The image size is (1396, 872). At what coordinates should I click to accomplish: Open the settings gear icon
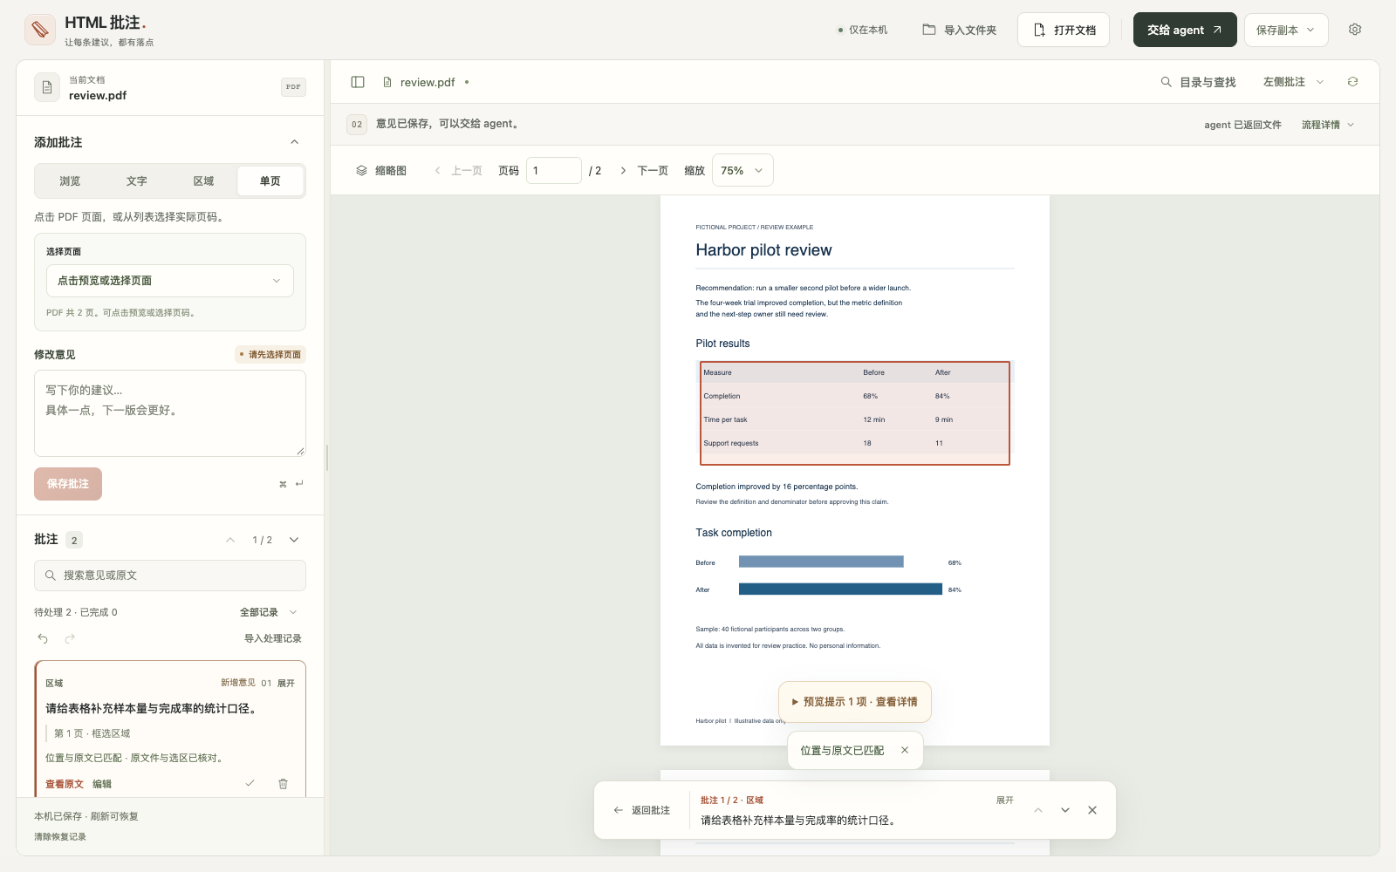(x=1355, y=30)
